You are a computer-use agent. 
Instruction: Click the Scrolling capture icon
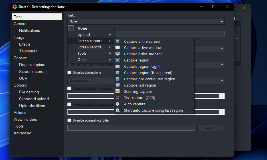118,91
